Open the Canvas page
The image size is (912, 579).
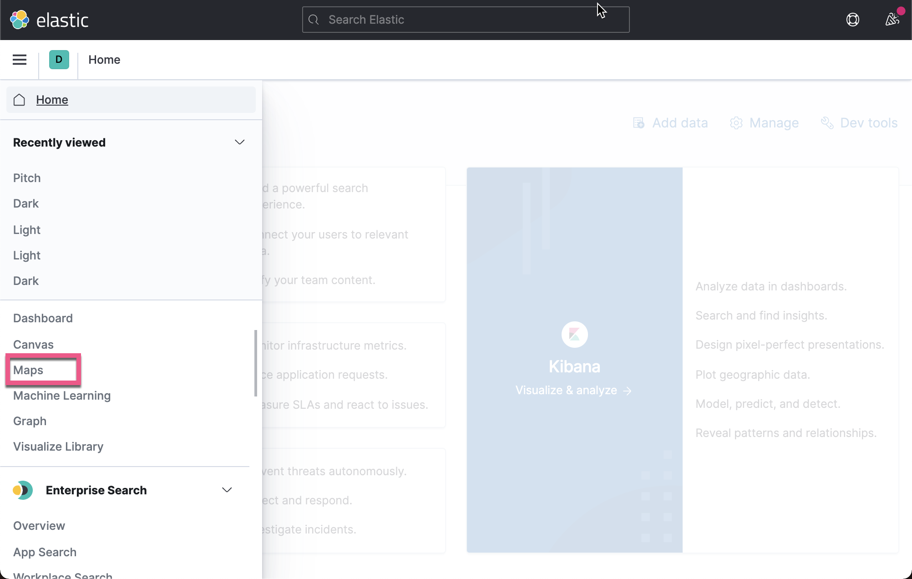click(33, 345)
